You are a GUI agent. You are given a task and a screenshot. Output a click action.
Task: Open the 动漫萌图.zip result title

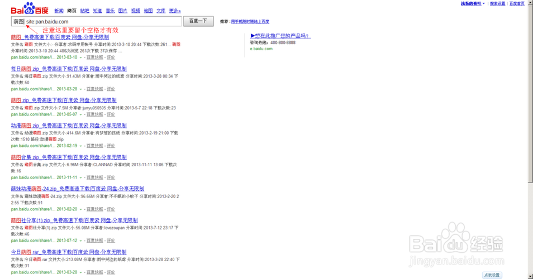69,126
